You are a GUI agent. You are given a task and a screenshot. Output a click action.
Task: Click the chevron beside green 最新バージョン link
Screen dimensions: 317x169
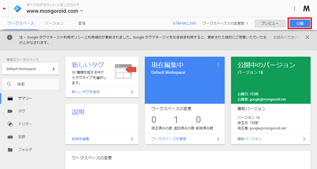(304, 139)
